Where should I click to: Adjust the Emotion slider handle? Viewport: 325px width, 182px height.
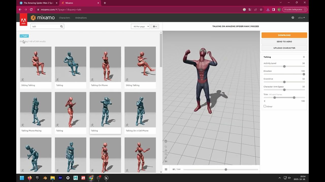[x=304, y=74]
